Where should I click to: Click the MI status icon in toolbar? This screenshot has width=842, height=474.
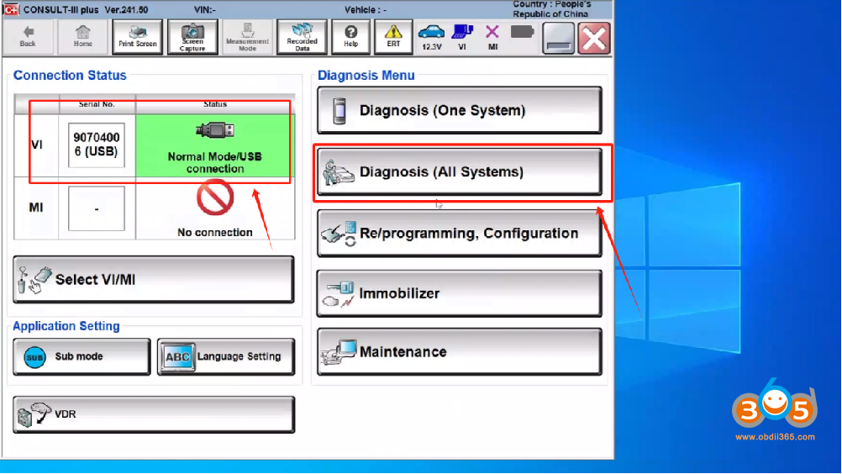click(x=492, y=36)
